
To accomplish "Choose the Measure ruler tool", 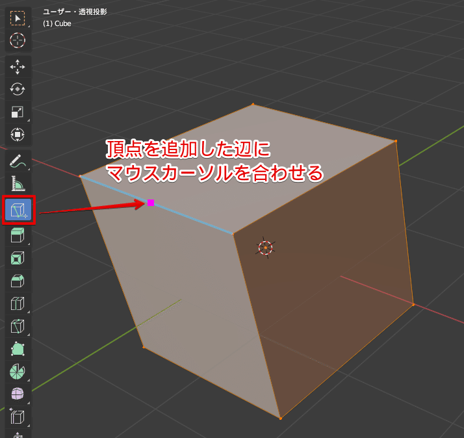I will [18, 183].
